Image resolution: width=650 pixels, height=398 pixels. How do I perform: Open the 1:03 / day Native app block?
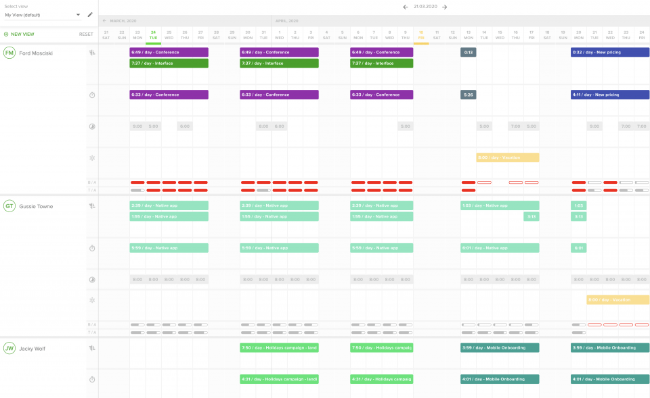pos(500,205)
